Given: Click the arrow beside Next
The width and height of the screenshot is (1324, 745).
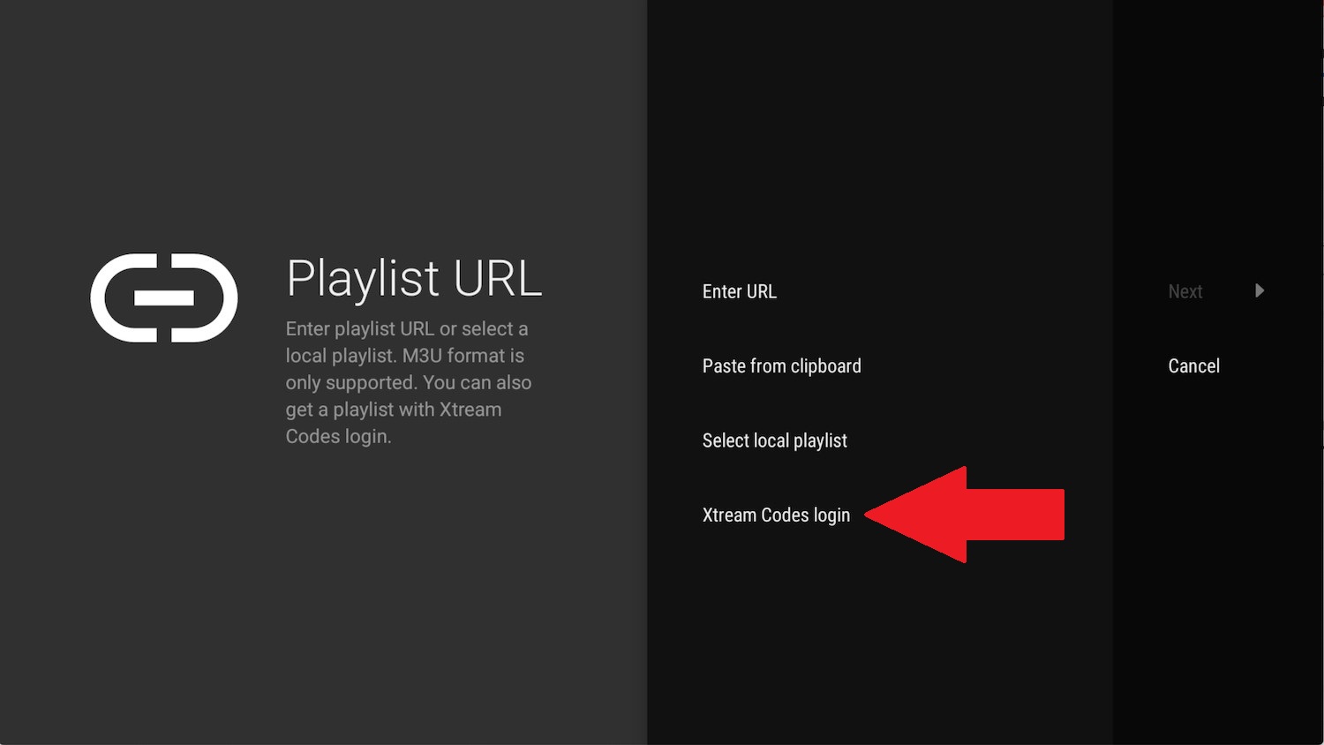Looking at the screenshot, I should [1260, 290].
